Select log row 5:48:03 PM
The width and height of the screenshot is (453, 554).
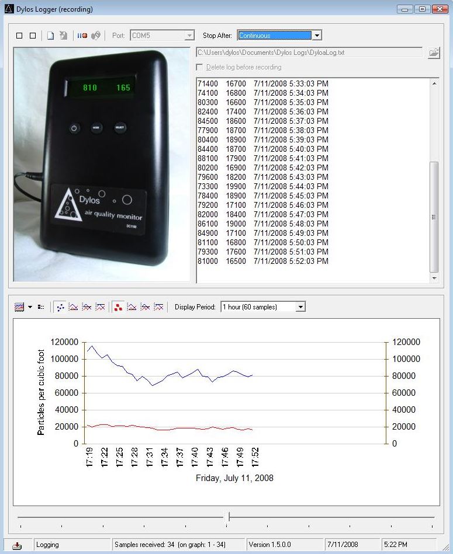pyautogui.click(x=263, y=224)
